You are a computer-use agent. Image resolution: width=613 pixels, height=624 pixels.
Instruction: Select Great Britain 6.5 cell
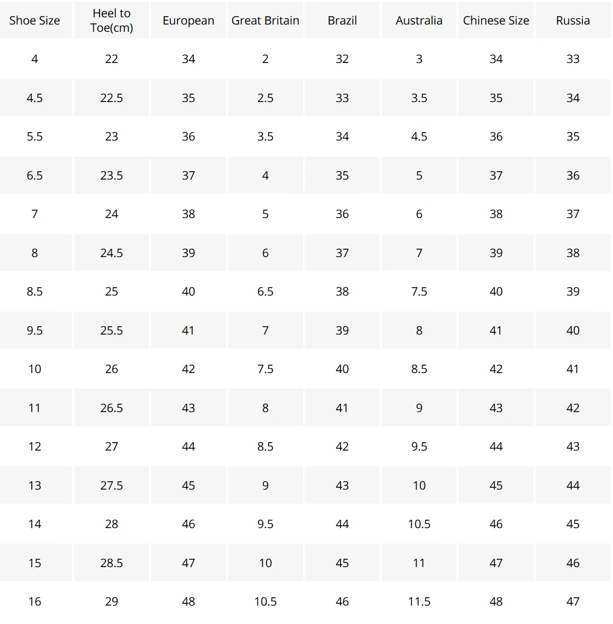265,292
